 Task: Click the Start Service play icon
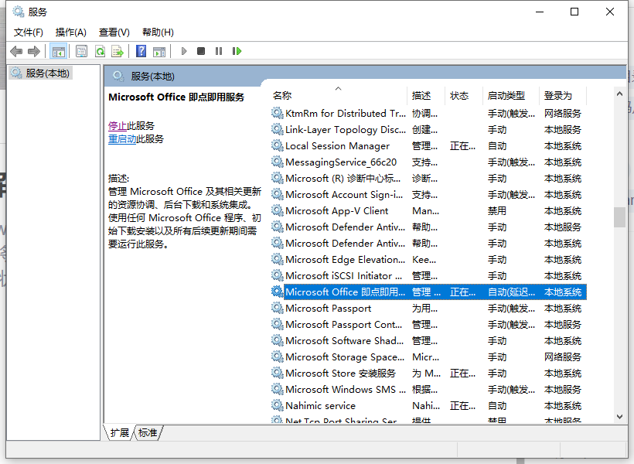click(184, 51)
